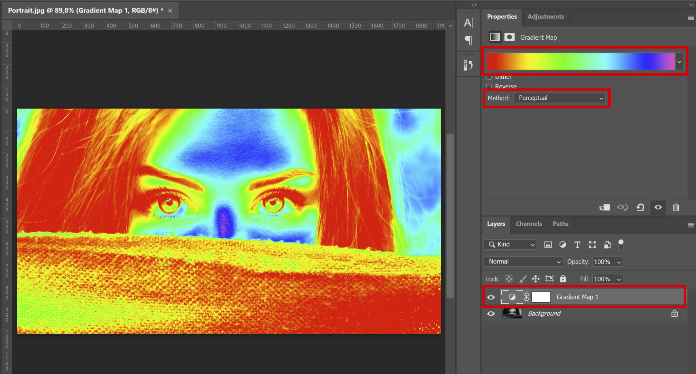Click the shape layers filter icon
The image size is (696, 374).
[x=592, y=244]
